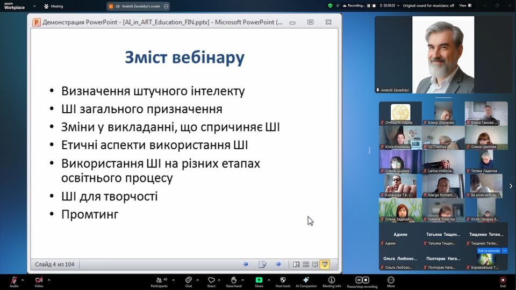Select Юлія Клименко participant video
516x290 pixels.
tap(400, 137)
